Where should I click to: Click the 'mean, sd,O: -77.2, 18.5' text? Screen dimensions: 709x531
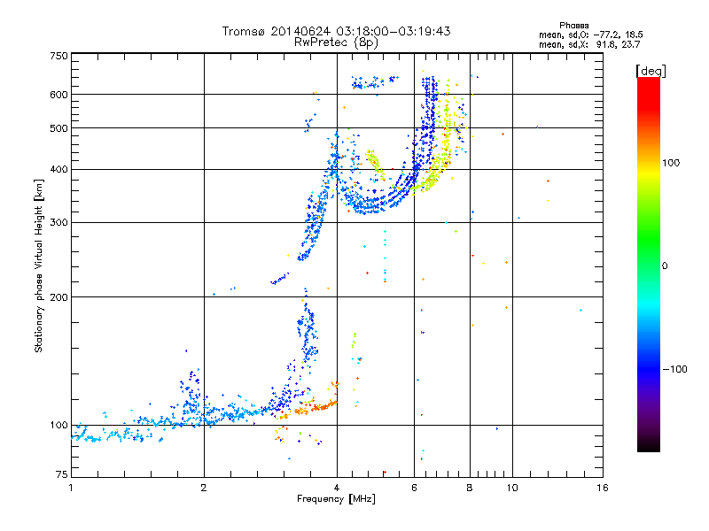click(x=590, y=35)
